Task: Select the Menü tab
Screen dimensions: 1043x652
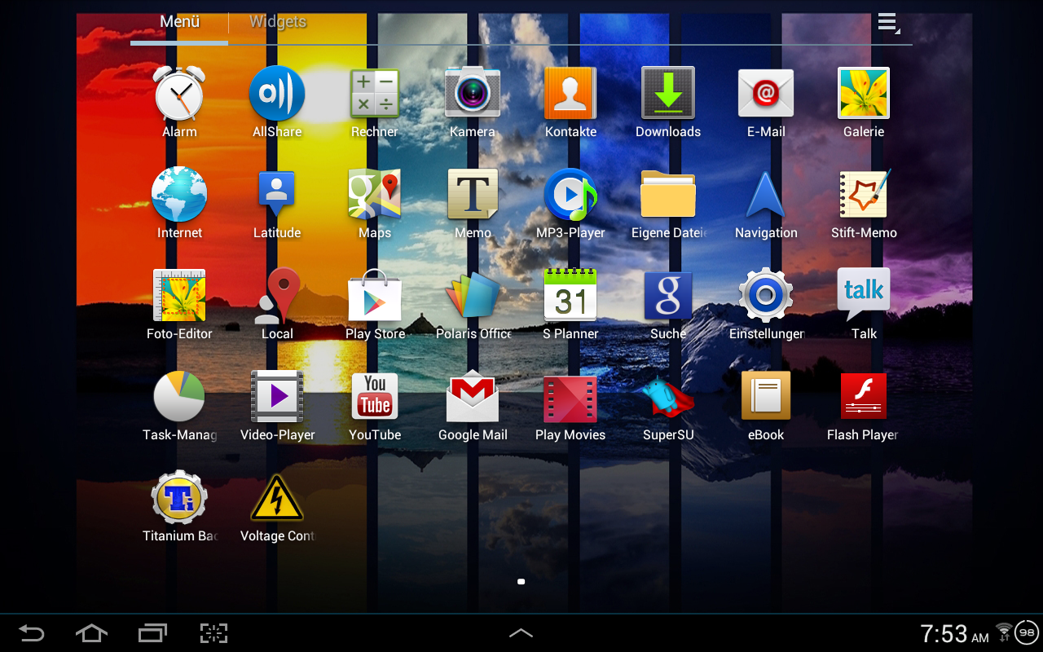Action: (x=179, y=22)
